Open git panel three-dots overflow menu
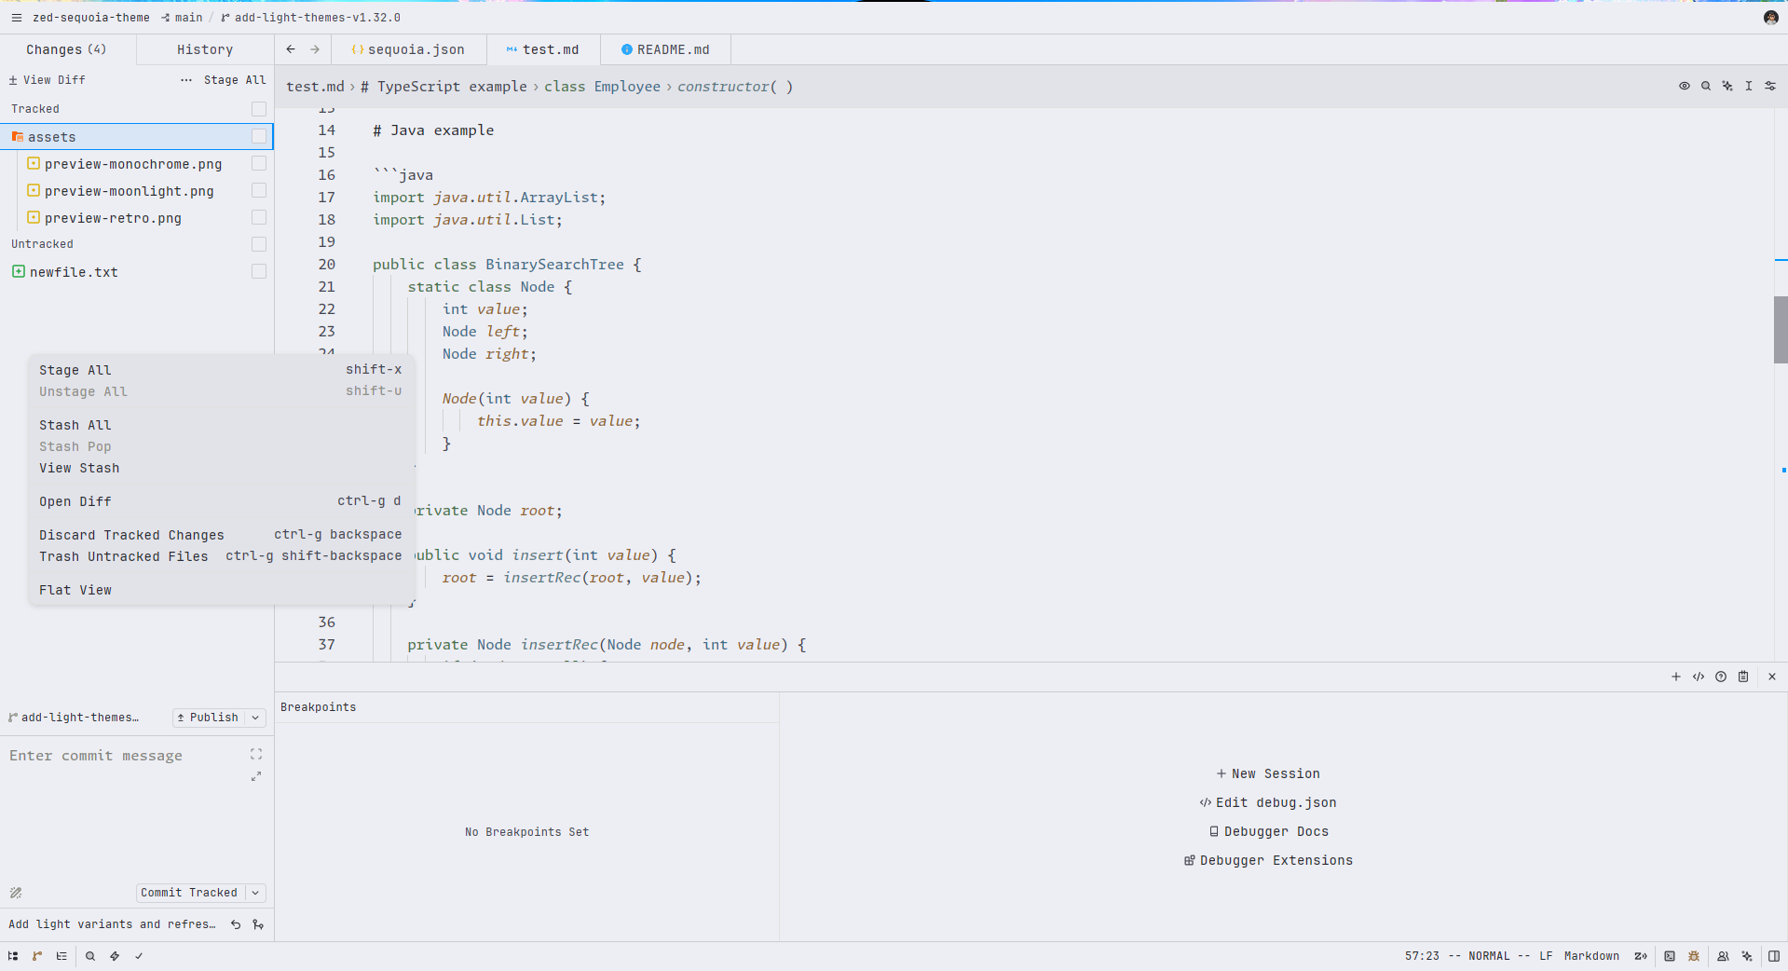 coord(186,80)
